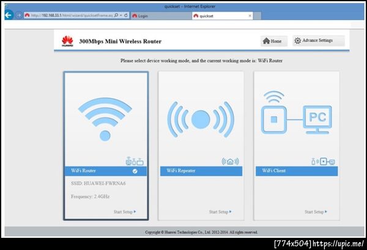Start Setup for WiFi Client
The width and height of the screenshot is (367, 250).
click(316, 212)
